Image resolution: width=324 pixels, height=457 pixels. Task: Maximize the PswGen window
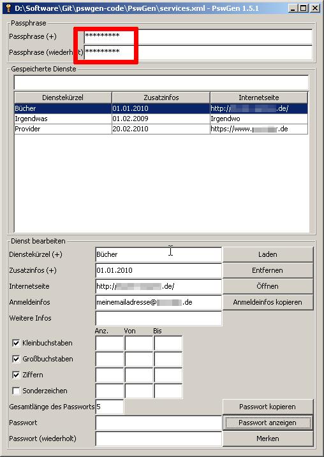pyautogui.click(x=303, y=8)
